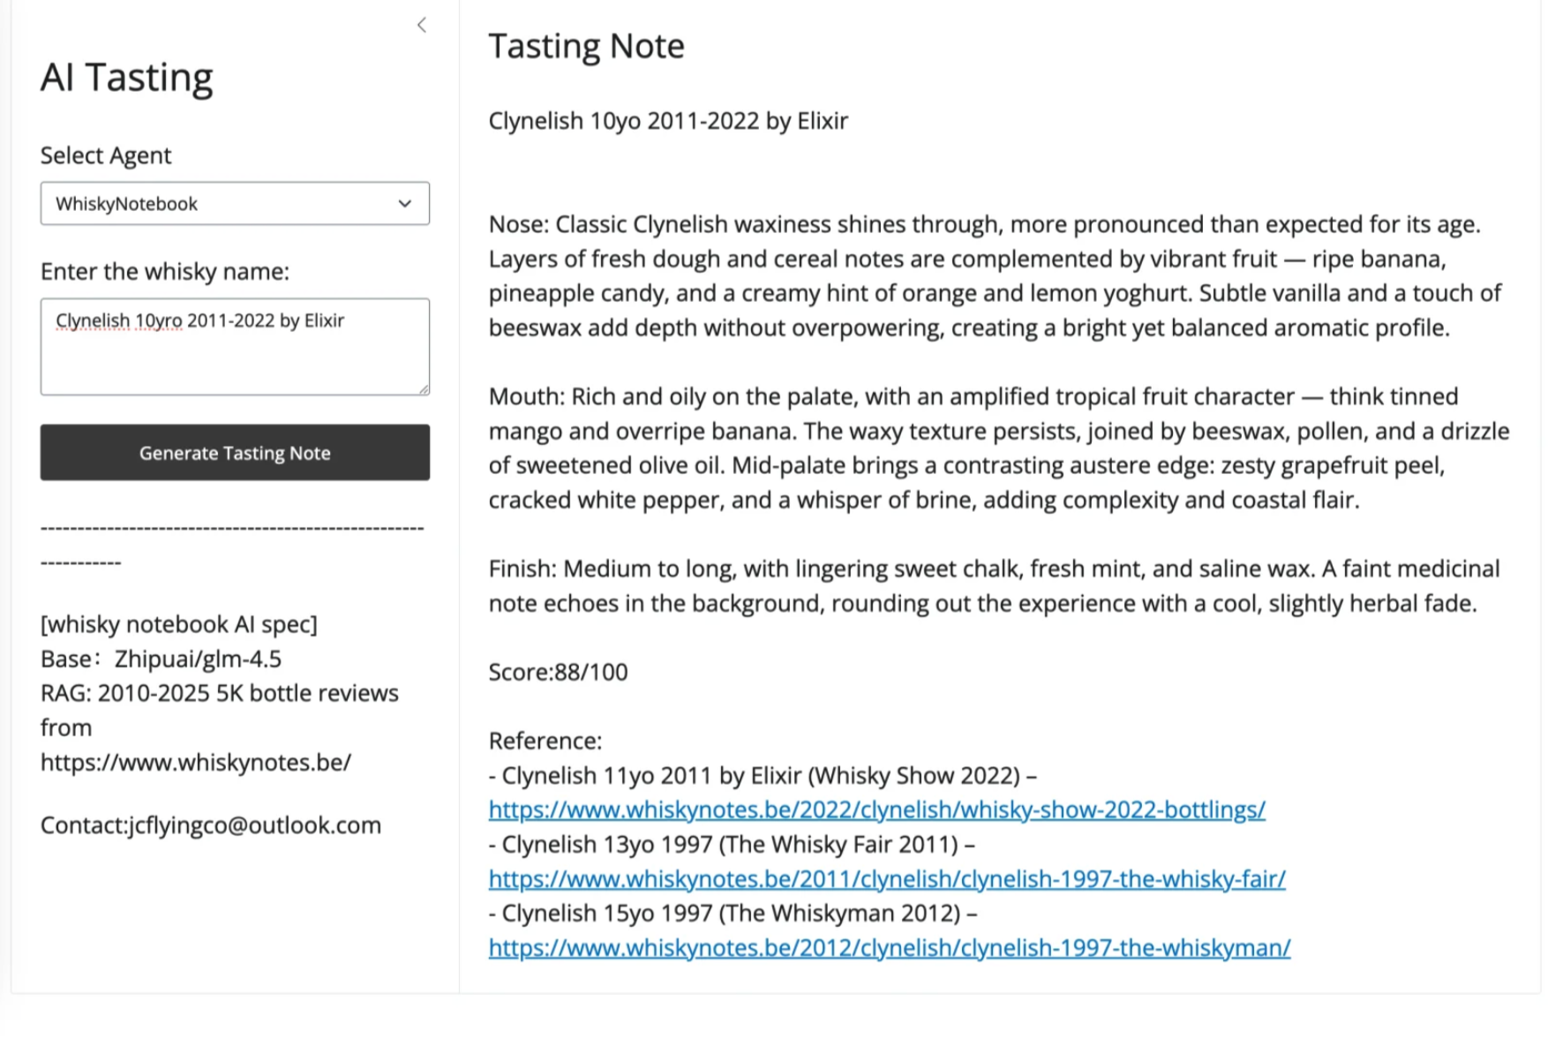Click the AI Tasting heading
This screenshot has width=1548, height=1040.
coord(126,78)
